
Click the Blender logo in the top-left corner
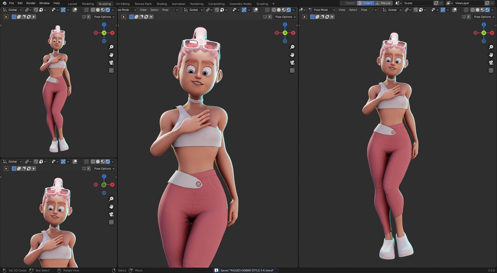click(4, 3)
